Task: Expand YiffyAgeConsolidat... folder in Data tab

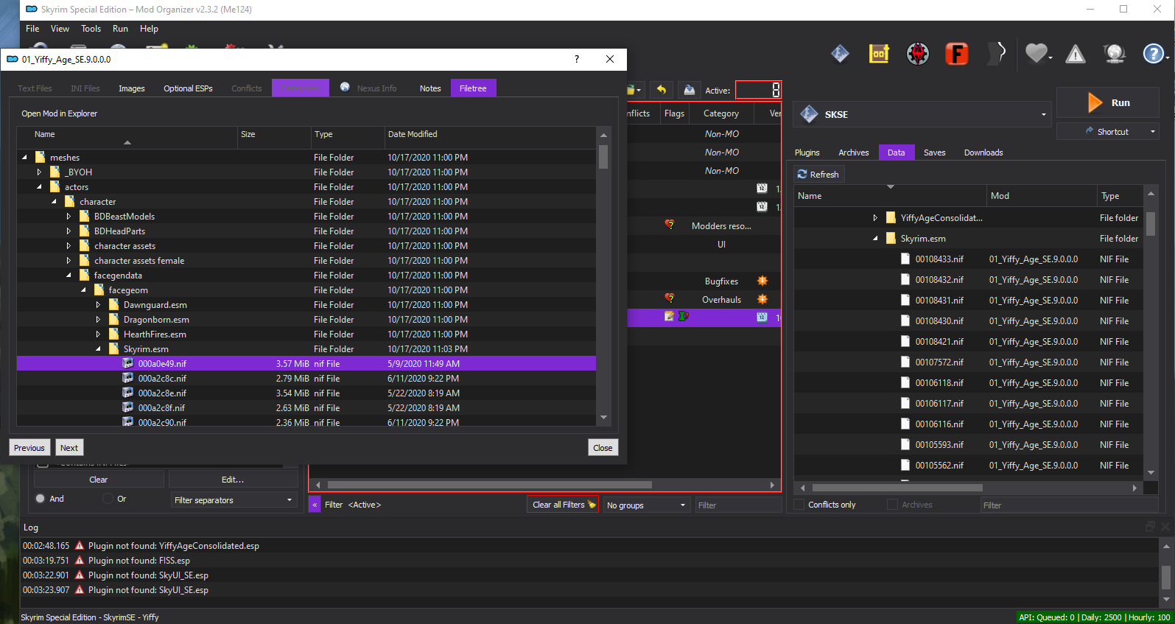Action: pyautogui.click(x=875, y=217)
